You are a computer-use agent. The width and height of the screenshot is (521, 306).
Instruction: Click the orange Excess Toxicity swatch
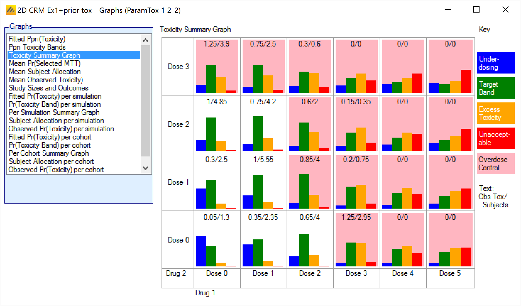pyautogui.click(x=496, y=113)
